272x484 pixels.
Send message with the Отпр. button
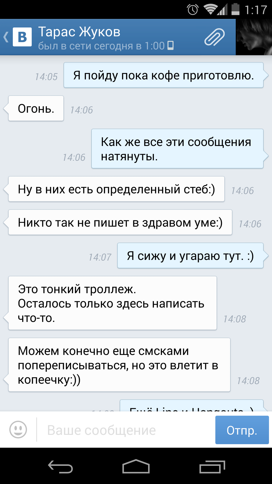pos(242,430)
